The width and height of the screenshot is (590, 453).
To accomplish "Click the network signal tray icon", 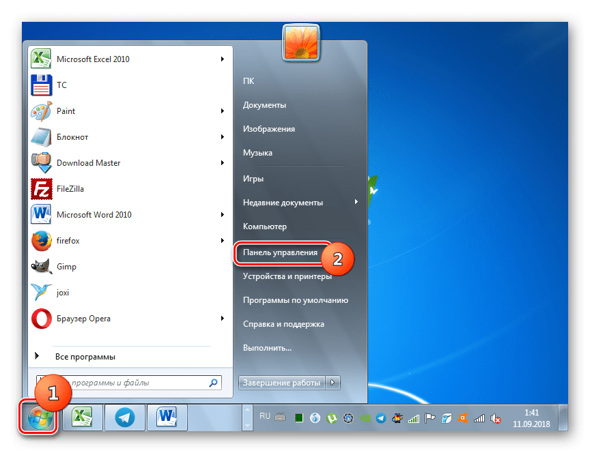I will [480, 418].
